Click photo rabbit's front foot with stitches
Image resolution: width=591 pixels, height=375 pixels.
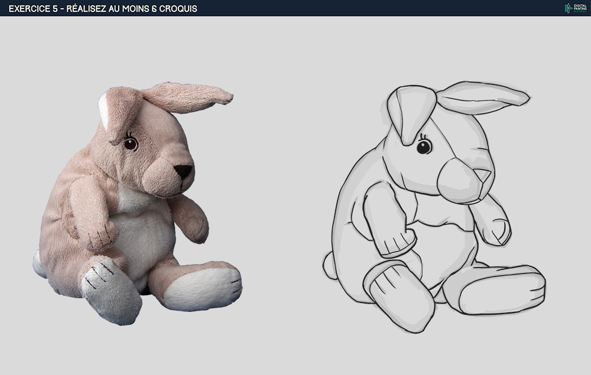click(109, 292)
